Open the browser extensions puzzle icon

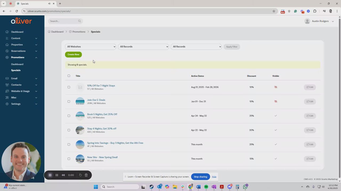pos(315,11)
